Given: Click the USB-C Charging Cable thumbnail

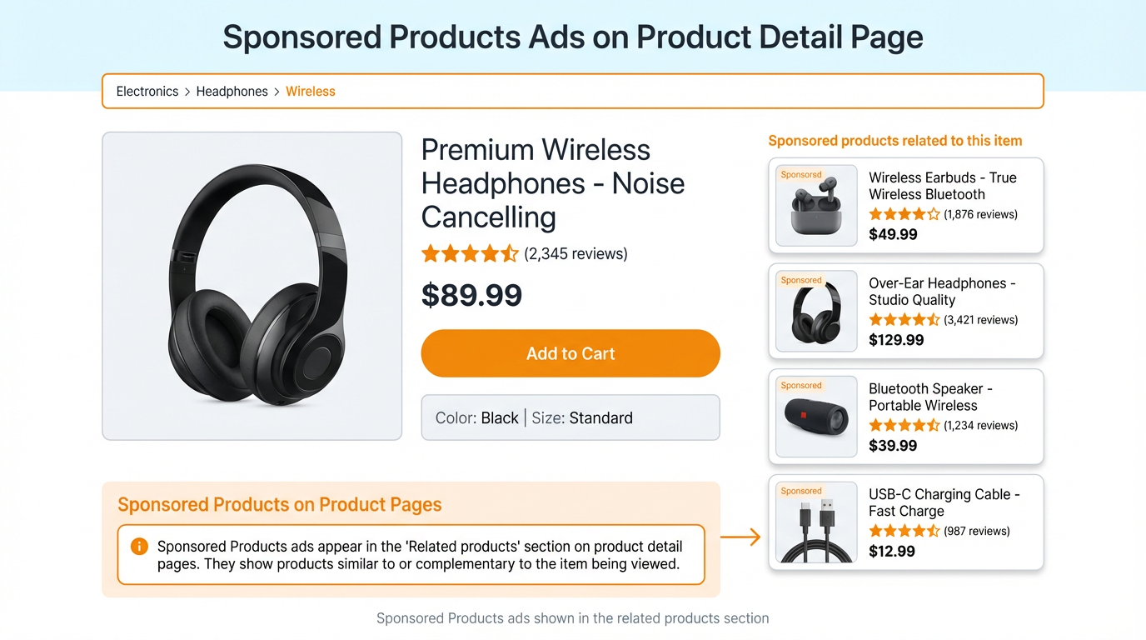Looking at the screenshot, I should [x=815, y=522].
